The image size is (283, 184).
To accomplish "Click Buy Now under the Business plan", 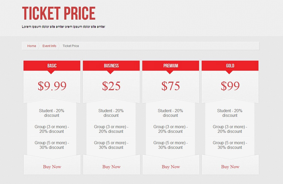I will (111, 166).
